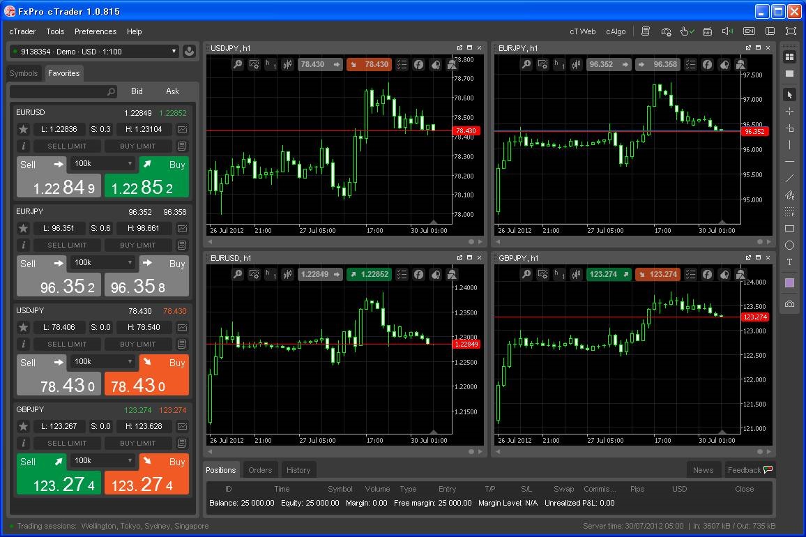Select the vertical line drawing tool
806x537 pixels.
[x=789, y=145]
